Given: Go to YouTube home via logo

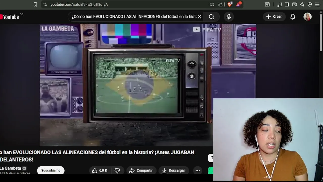Looking at the screenshot, I should point(10,17).
